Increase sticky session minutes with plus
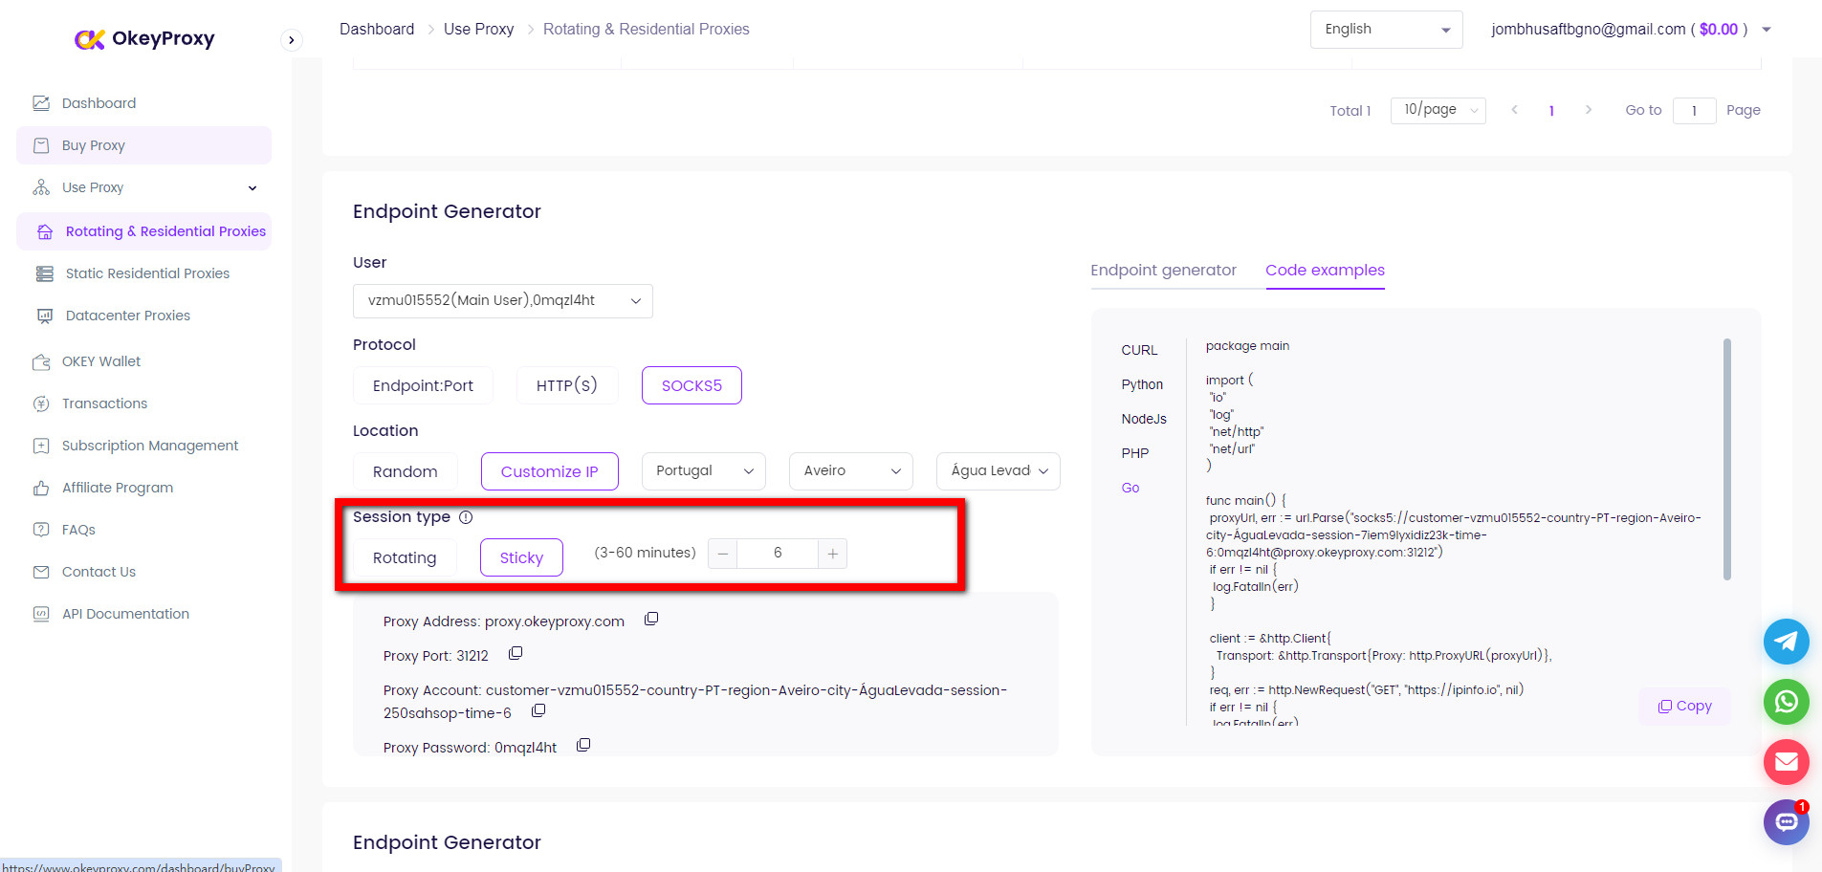This screenshot has height=872, width=1822. pyautogui.click(x=833, y=554)
